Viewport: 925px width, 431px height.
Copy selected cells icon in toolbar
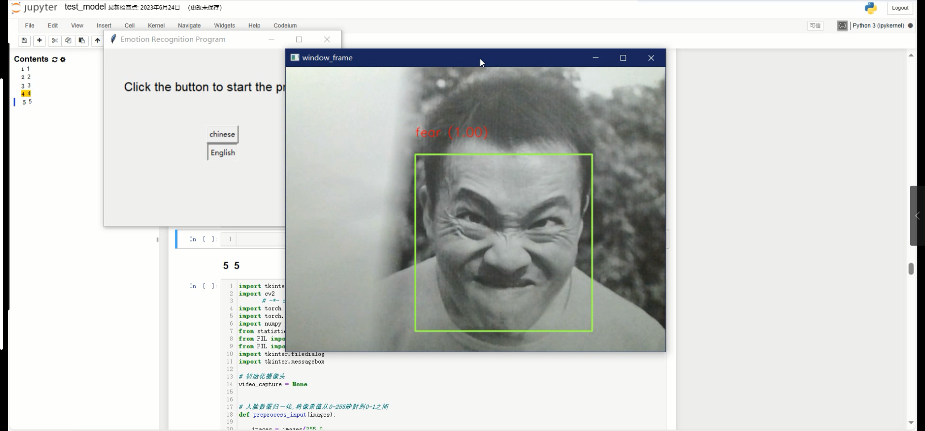pyautogui.click(x=68, y=40)
